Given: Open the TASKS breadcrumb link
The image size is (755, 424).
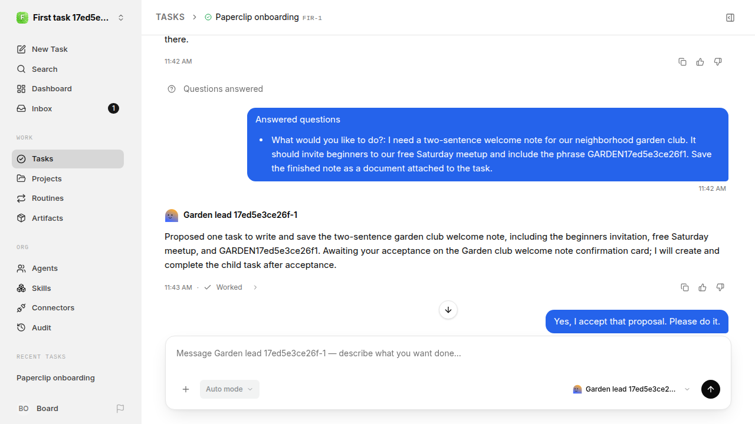Looking at the screenshot, I should [x=170, y=17].
